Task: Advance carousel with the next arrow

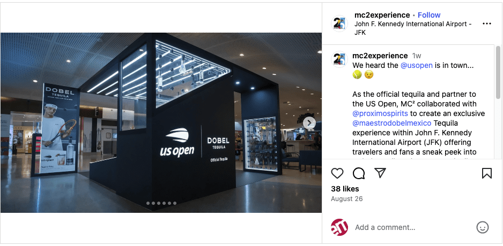Action: [309, 123]
